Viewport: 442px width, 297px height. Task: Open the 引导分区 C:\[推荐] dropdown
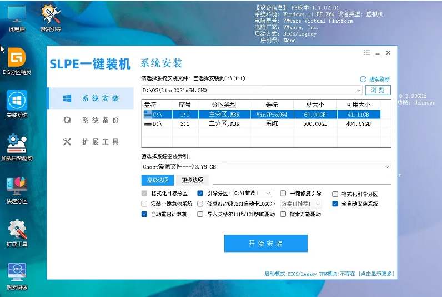[x=253, y=193]
